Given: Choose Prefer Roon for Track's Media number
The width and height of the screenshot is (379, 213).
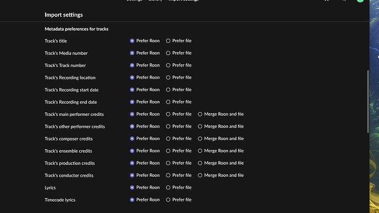Looking at the screenshot, I should tap(132, 53).
